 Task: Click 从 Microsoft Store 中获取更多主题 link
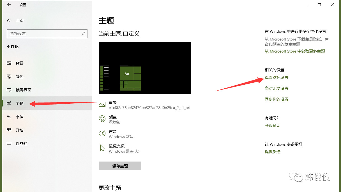[x=294, y=51]
